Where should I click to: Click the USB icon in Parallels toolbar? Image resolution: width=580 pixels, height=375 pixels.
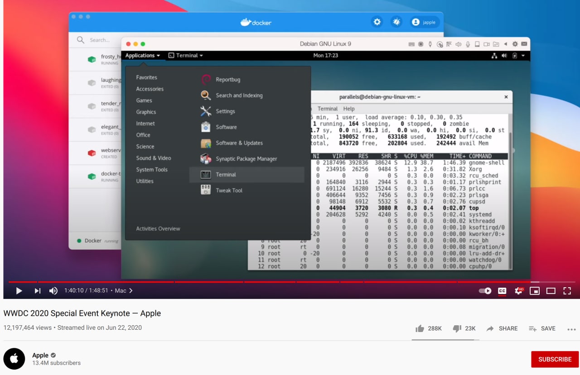coord(430,44)
